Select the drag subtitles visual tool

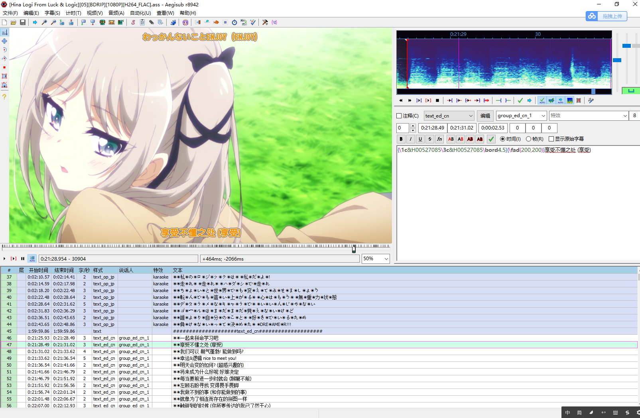(4, 41)
